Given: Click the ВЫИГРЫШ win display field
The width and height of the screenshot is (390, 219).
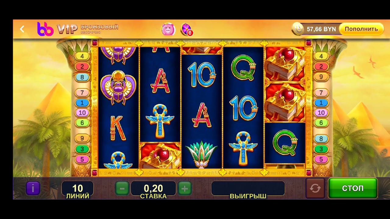Looking at the screenshot, I should point(248,190).
